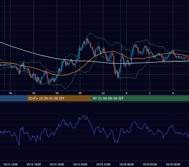Click the ロンドン 15:30-21:00 JST session bar
The width and height of the screenshot is (189, 167).
pos(59,98)
